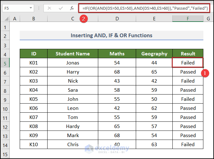The width and height of the screenshot is (214, 159).
Task: Select Harry's Result cell 'Passed'
Action: tap(188, 72)
